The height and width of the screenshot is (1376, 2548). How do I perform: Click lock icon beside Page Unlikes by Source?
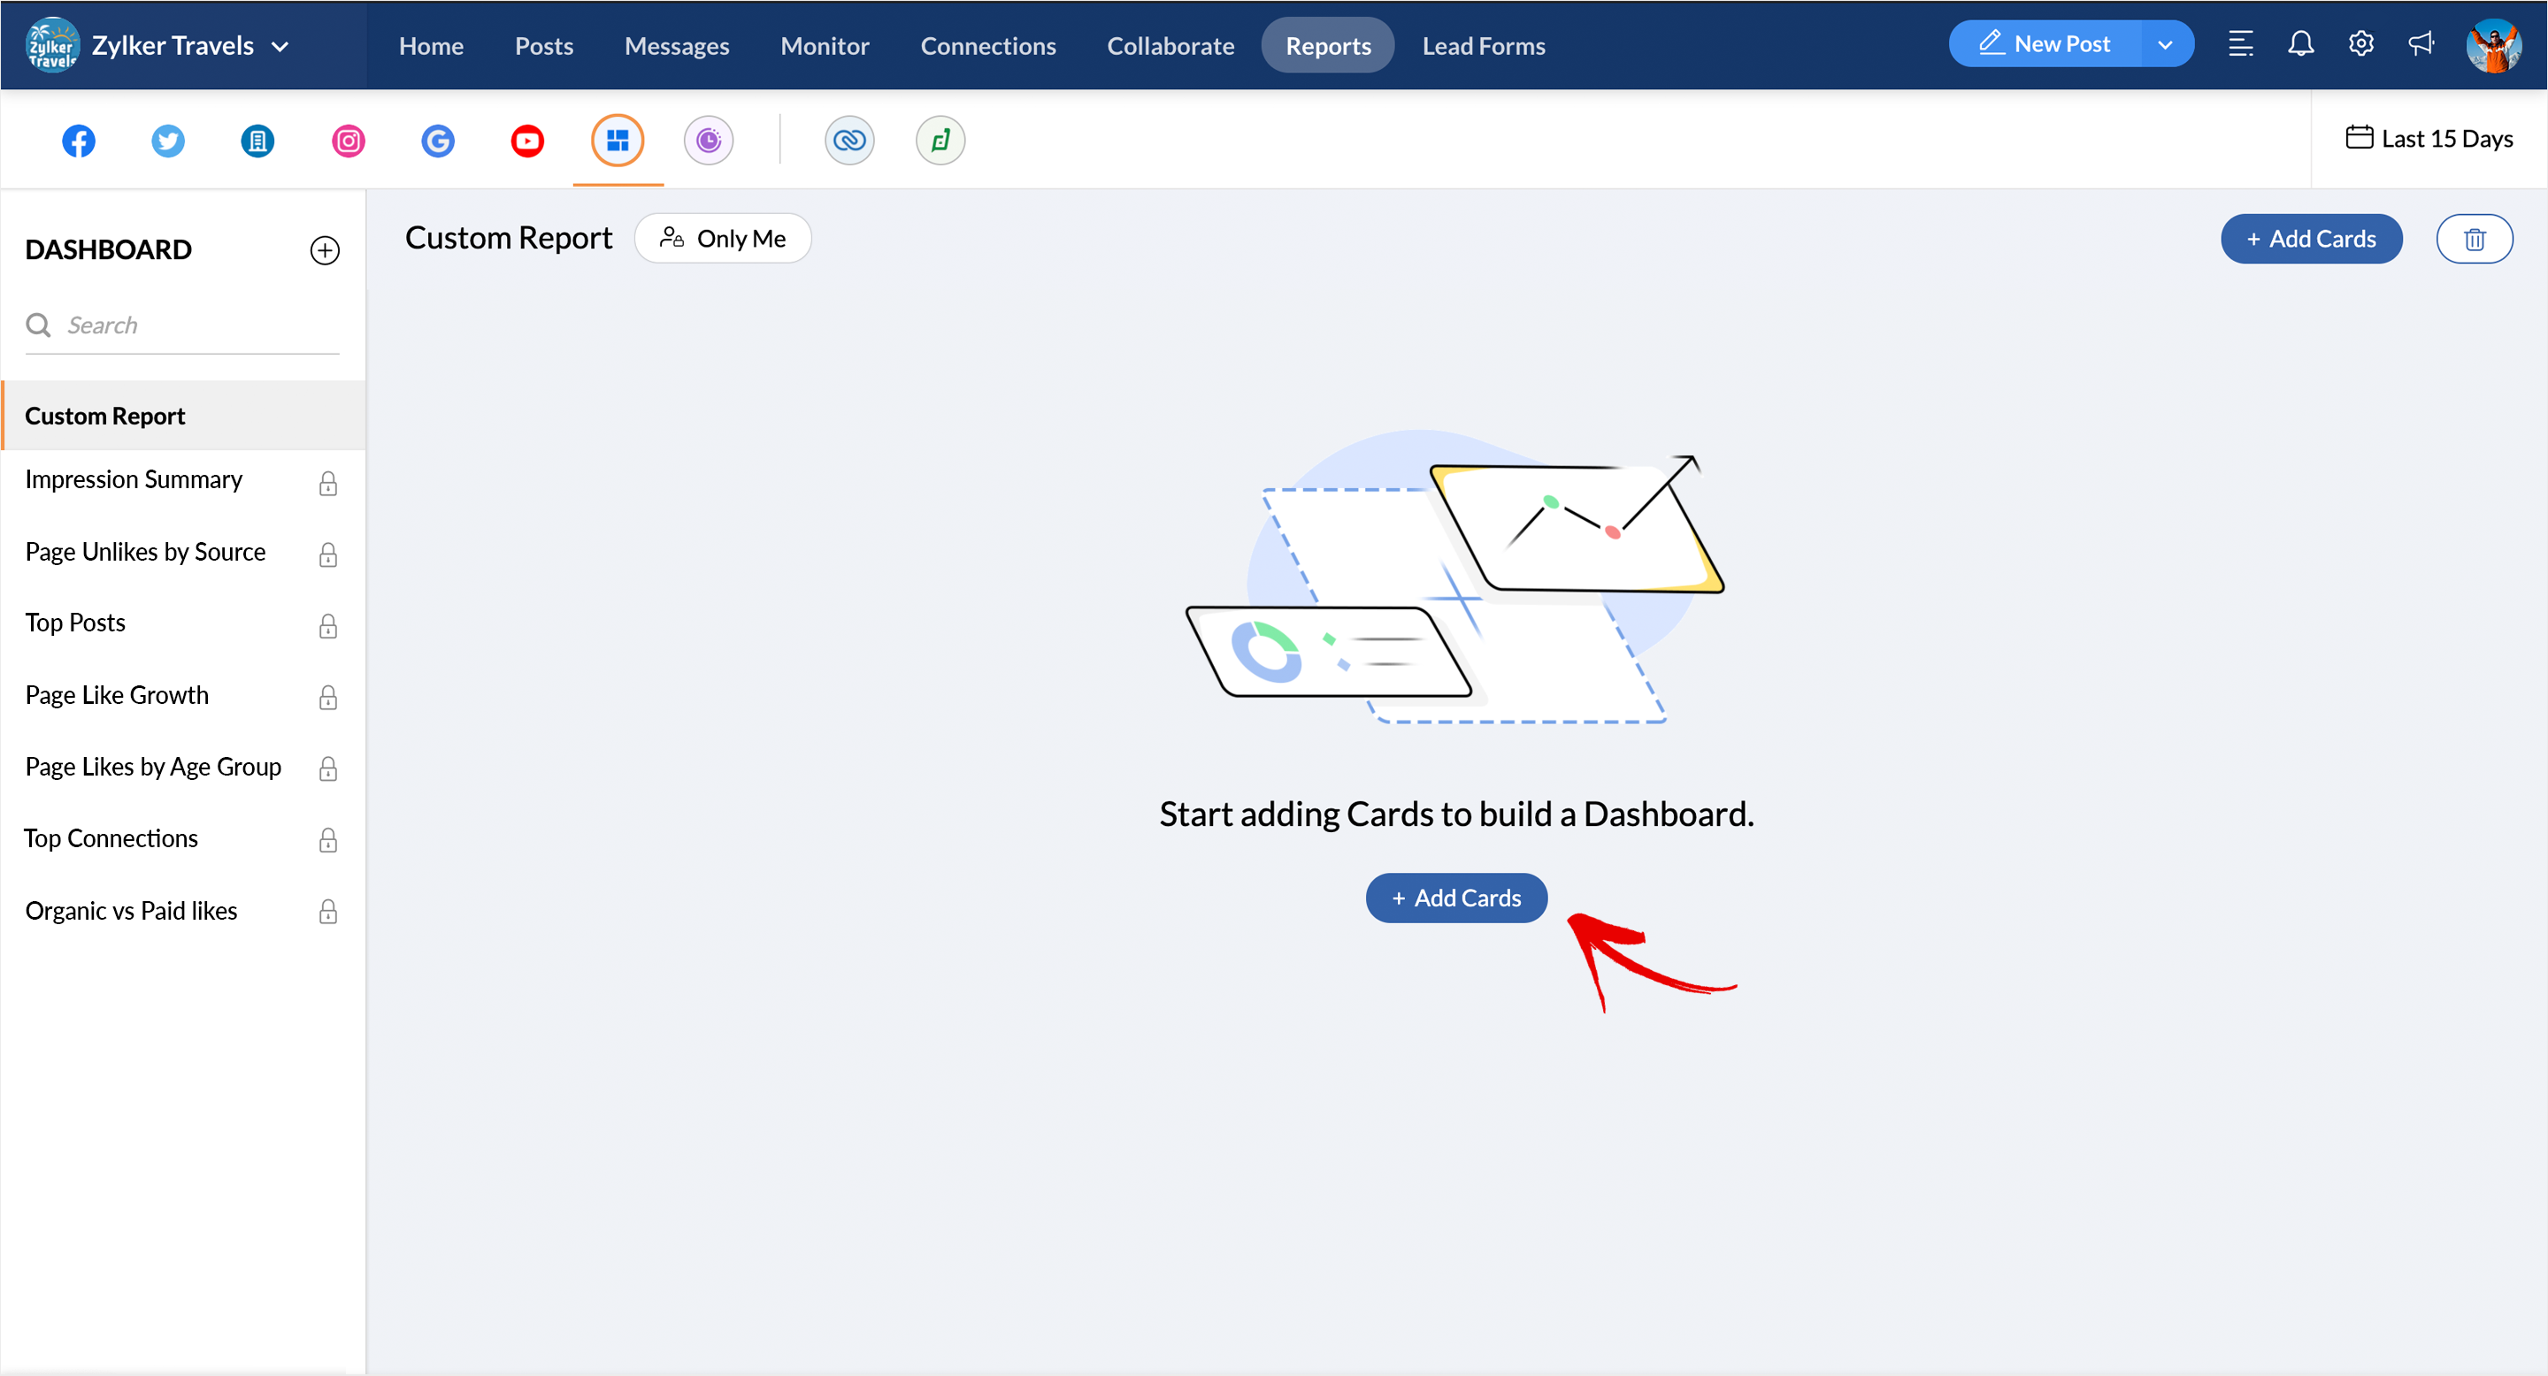328,554
